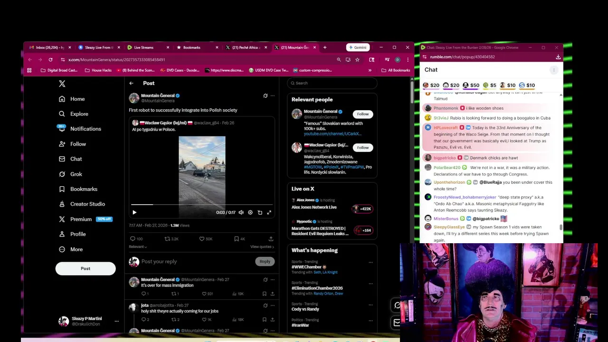This screenshot has height=342, width=608.
Task: Open options for Cody vs Randy trend
Action: point(370,304)
